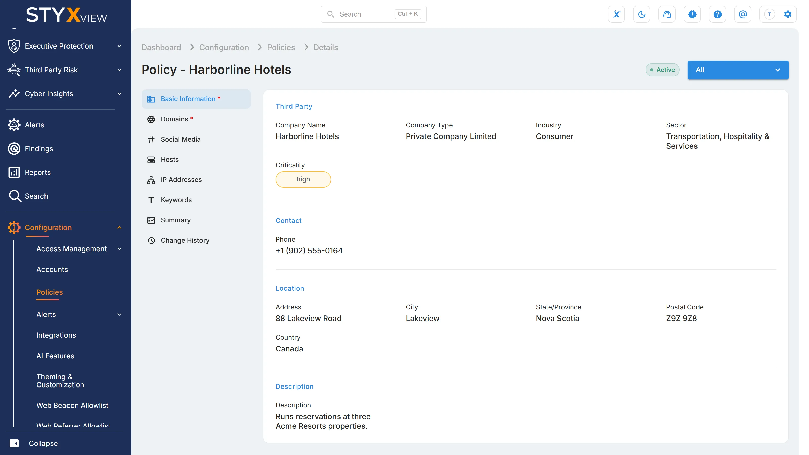Click postal code Z9Z 9Z8
809x455 pixels.
[x=682, y=318]
